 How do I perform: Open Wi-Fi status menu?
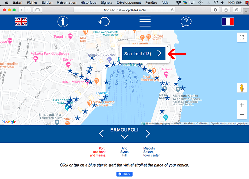pyautogui.click(x=215, y=2)
